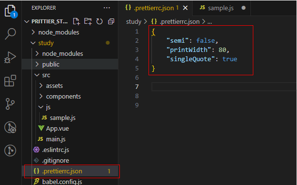Click the value 80 on line 3

coord(222,50)
